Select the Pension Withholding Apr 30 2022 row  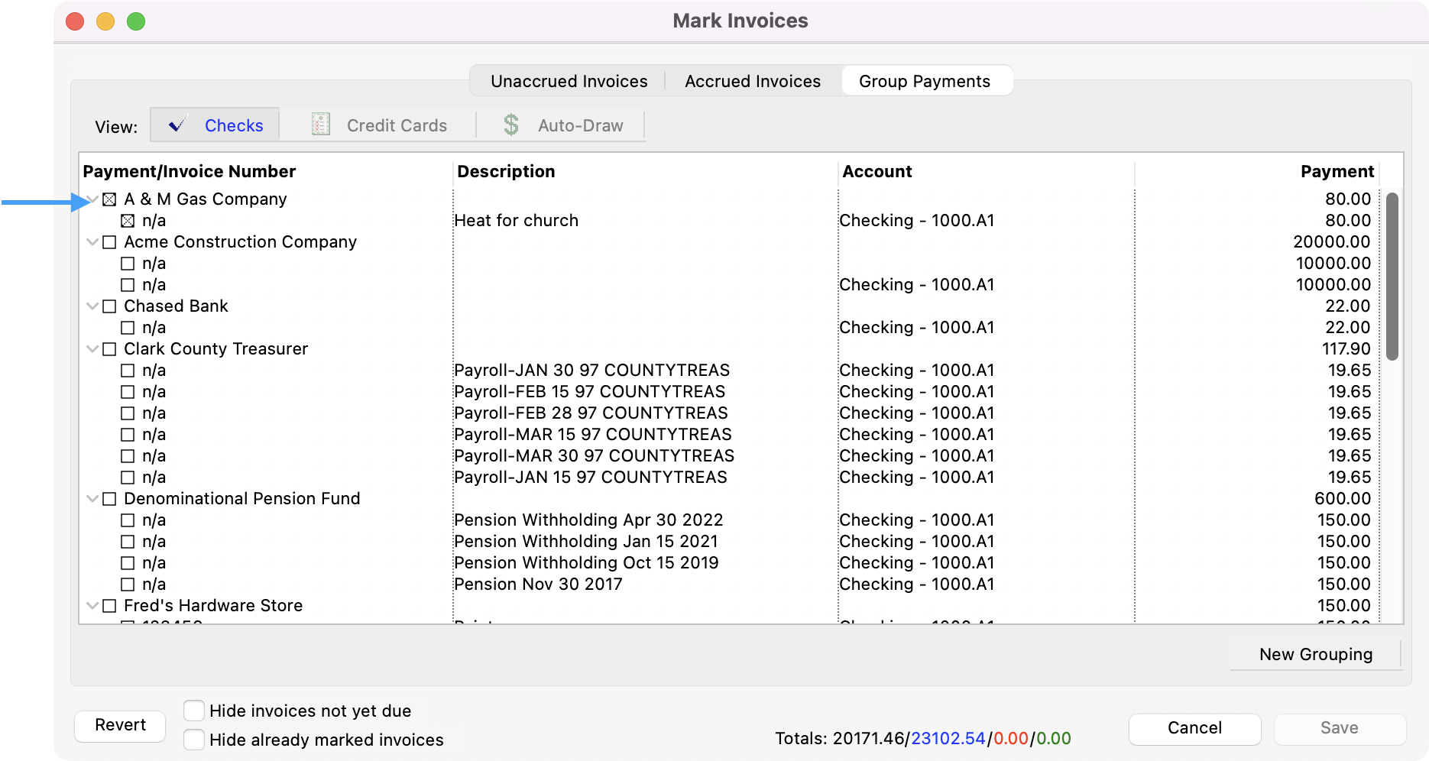588,520
